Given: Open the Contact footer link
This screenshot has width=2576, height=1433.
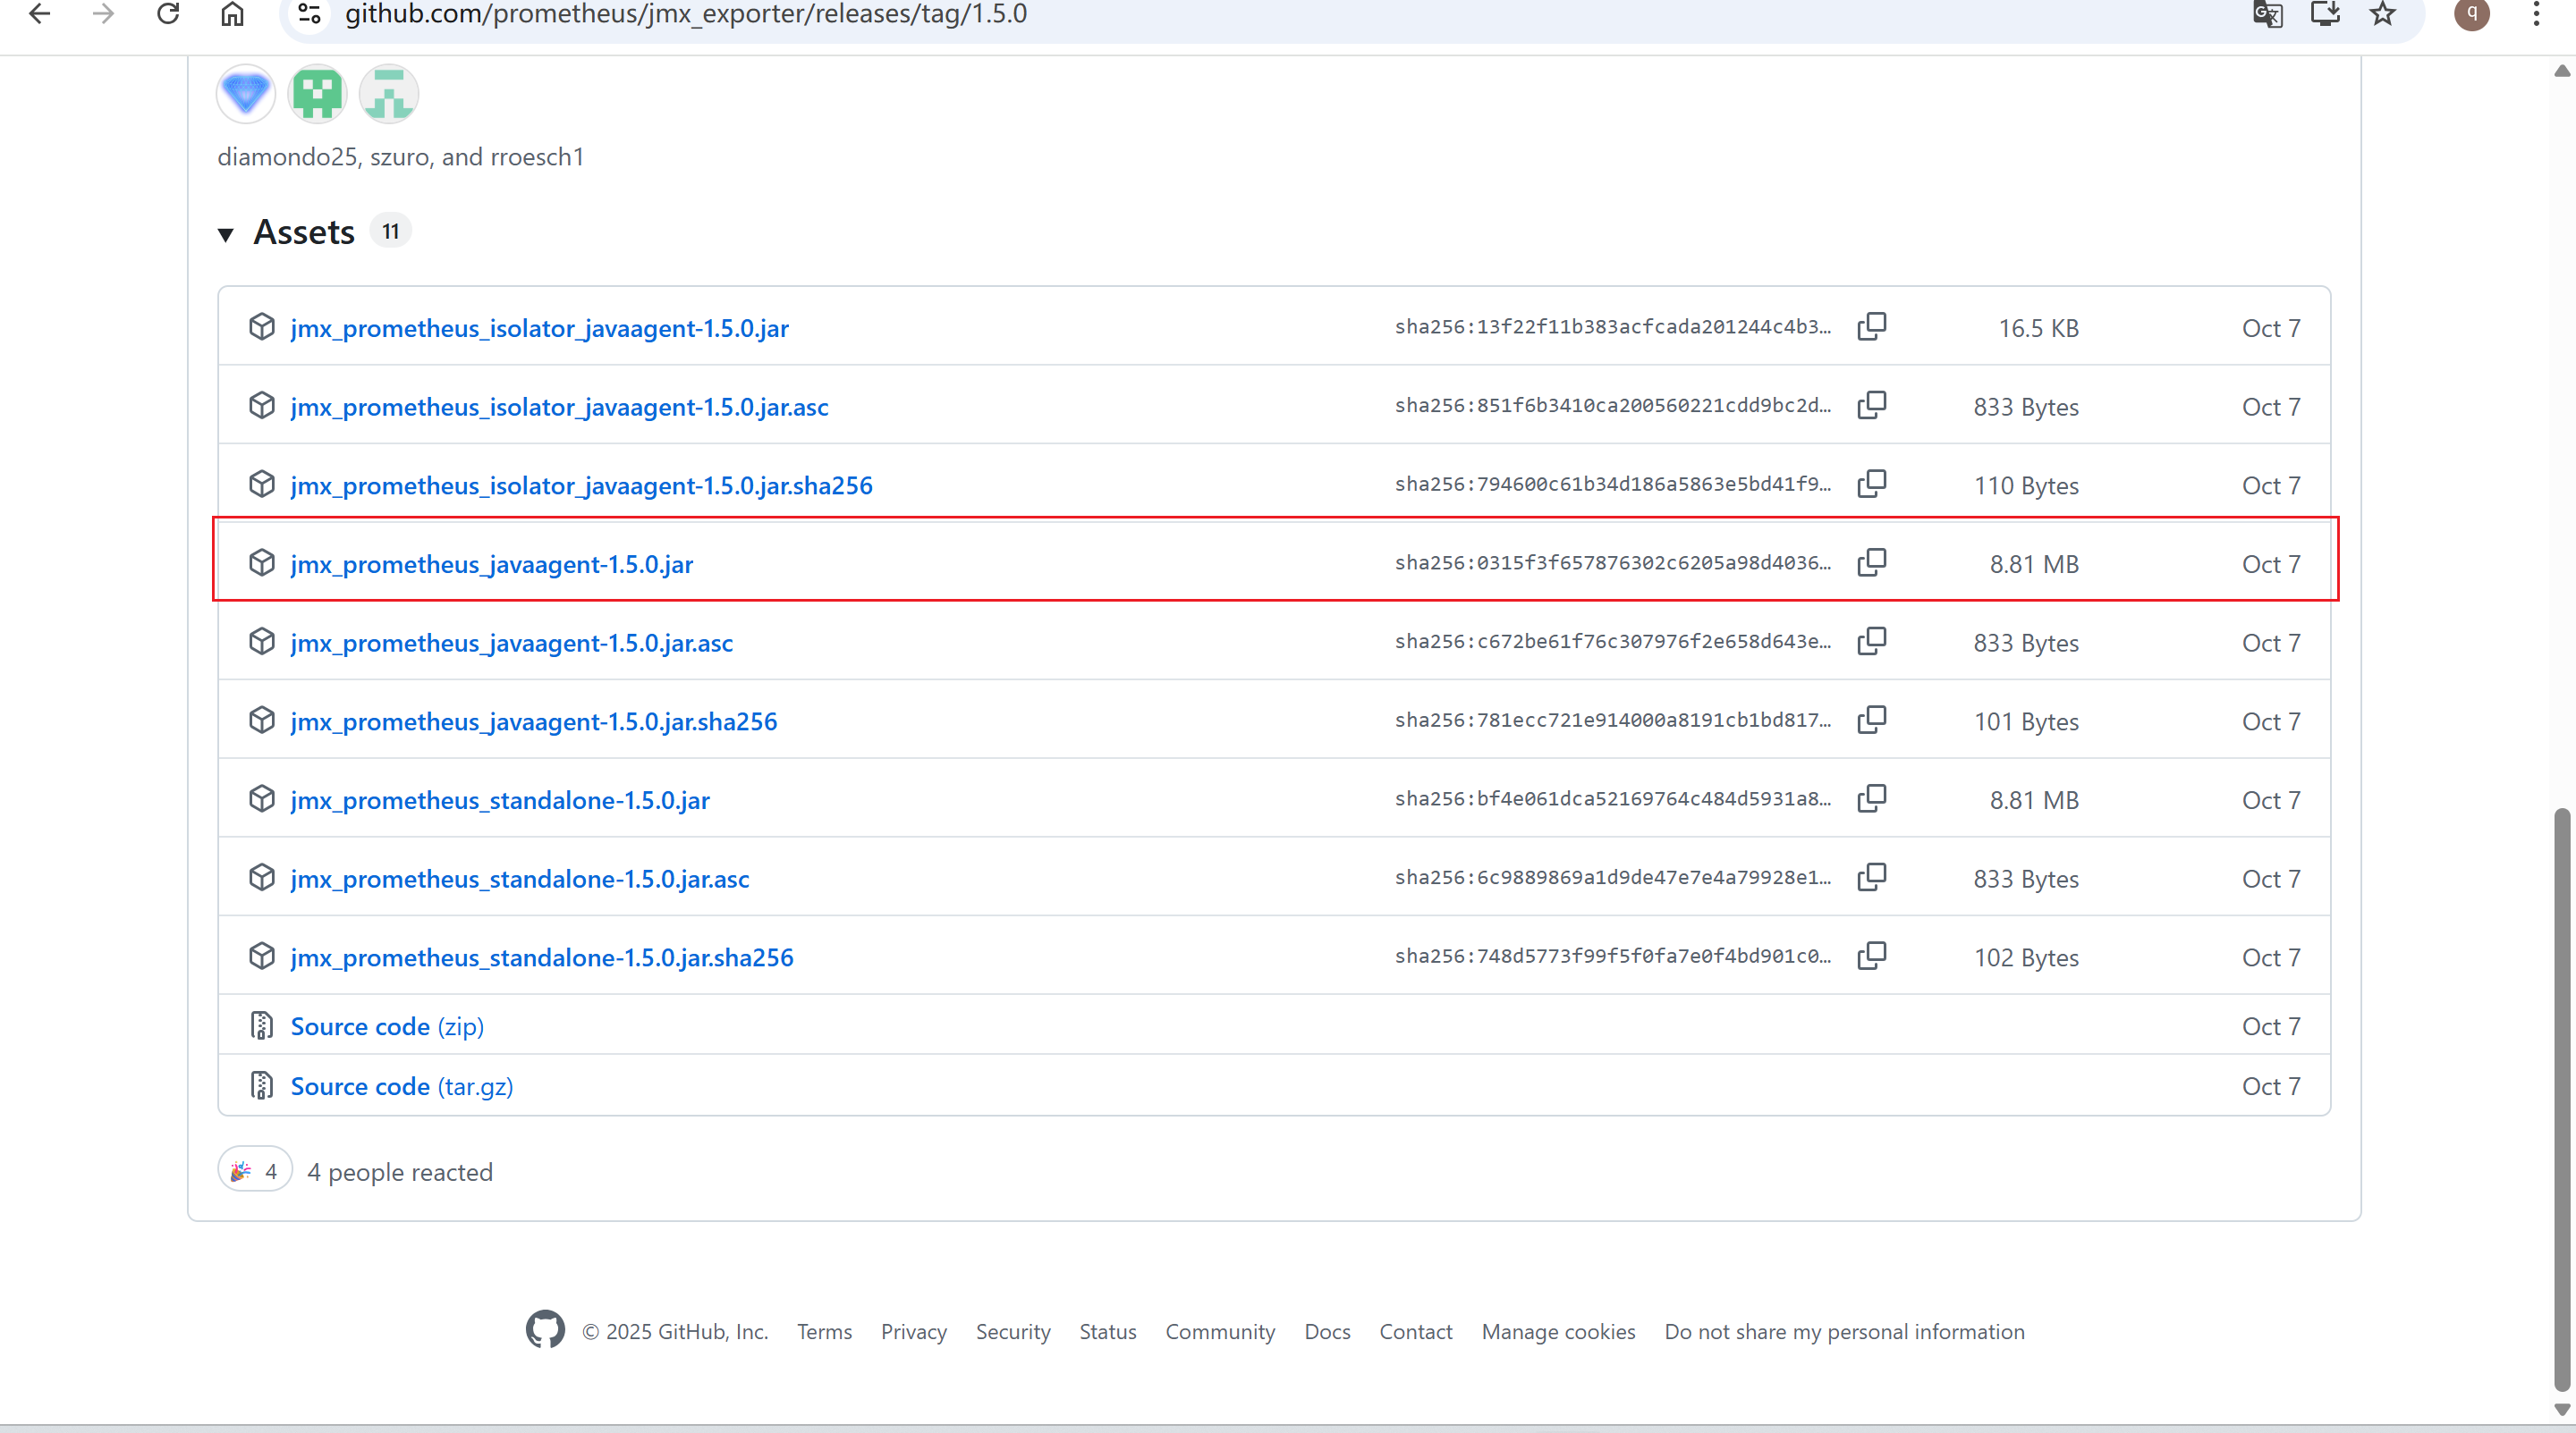Looking at the screenshot, I should [1415, 1332].
